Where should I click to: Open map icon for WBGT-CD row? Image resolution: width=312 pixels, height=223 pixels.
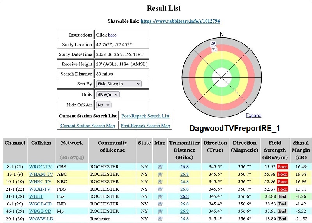(x=160, y=211)
